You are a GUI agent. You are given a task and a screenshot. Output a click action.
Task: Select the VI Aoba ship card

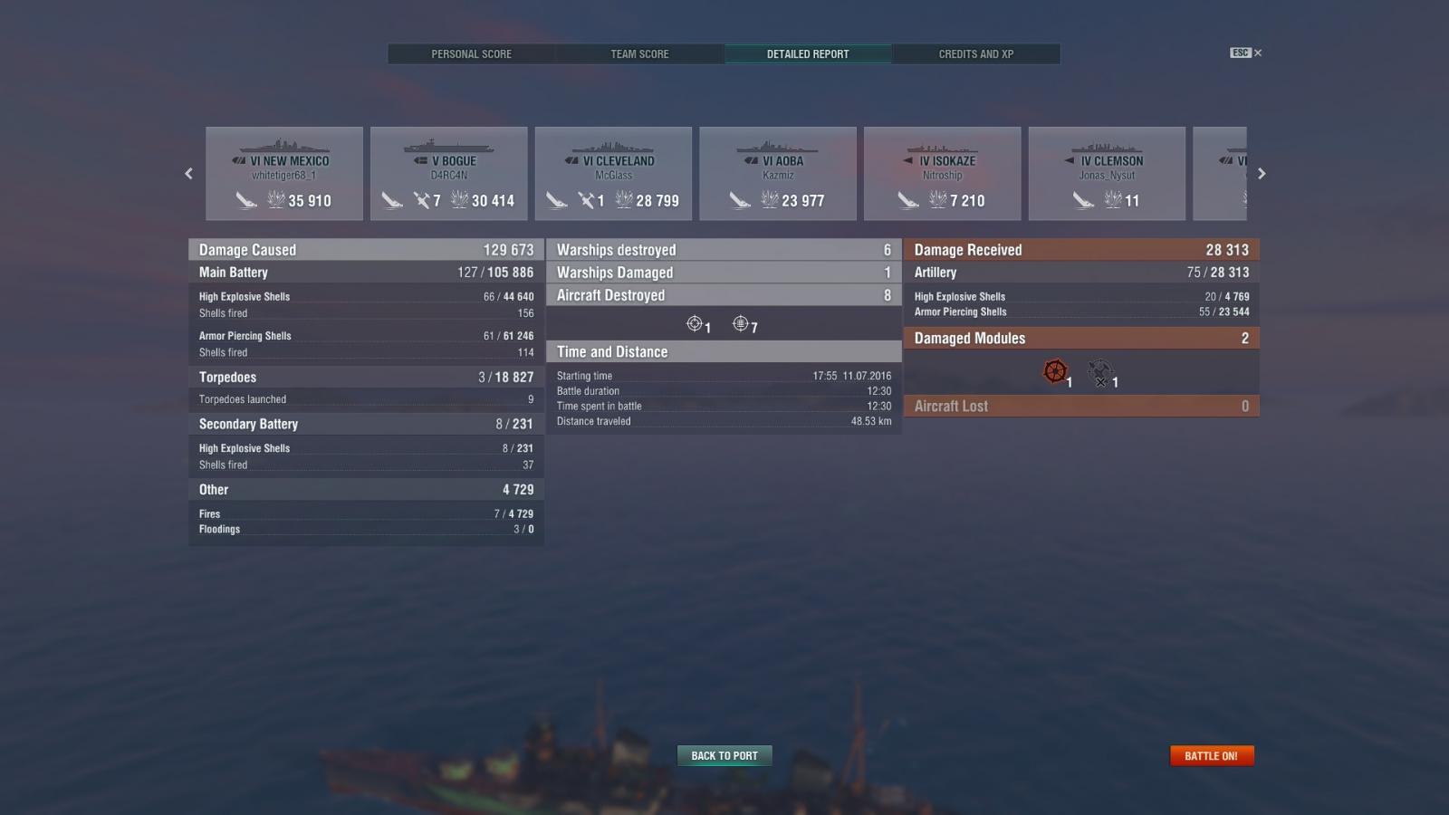pos(778,173)
